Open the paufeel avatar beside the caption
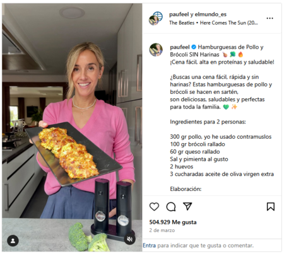The height and width of the screenshot is (254, 284). 156,50
